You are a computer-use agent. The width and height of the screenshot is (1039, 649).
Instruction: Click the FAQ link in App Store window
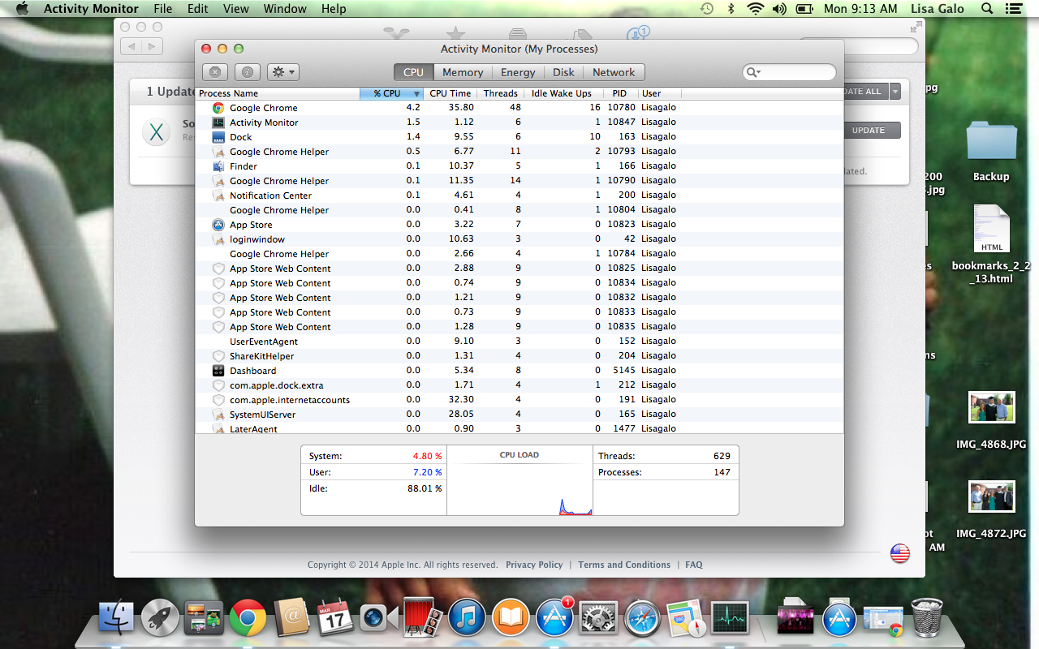tap(694, 565)
